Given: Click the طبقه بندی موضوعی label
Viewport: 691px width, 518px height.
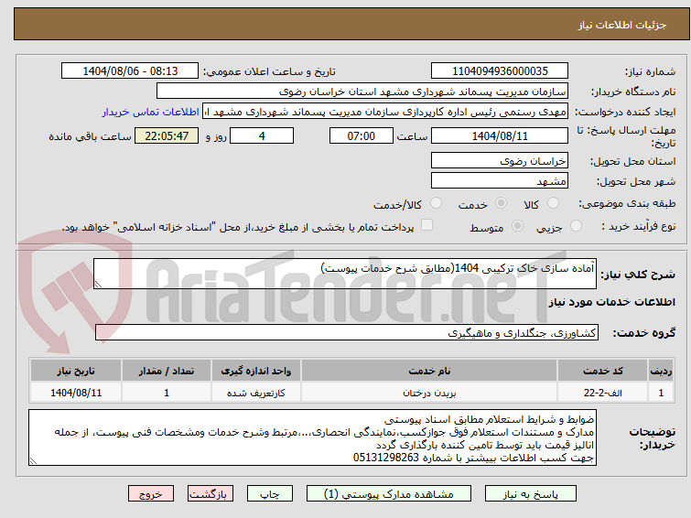Looking at the screenshot, I should coord(627,203).
